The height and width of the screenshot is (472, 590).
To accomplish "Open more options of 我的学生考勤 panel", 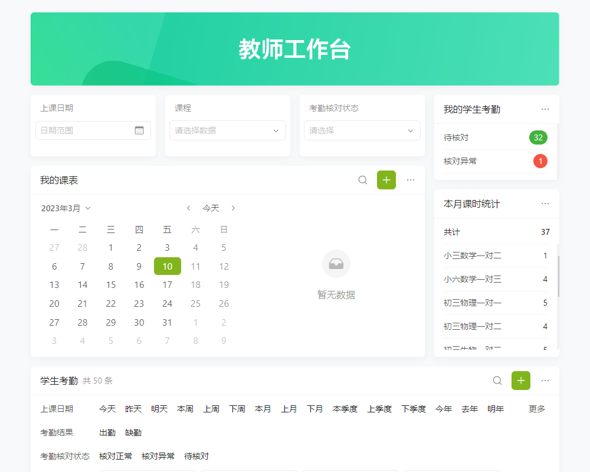I will tap(545, 109).
